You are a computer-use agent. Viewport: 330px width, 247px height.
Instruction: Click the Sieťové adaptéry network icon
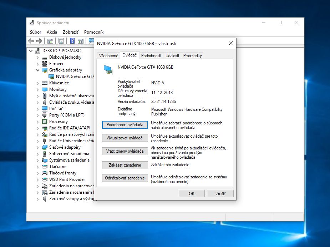coord(44,147)
